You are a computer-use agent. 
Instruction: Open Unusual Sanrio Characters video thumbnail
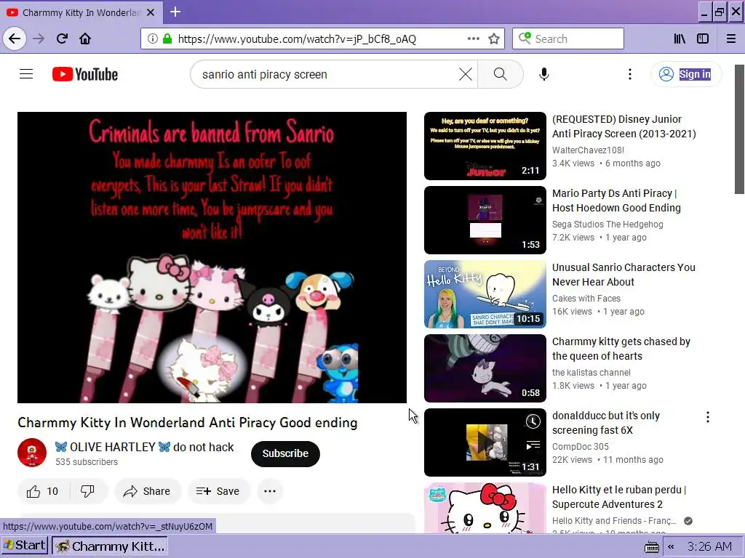point(485,294)
